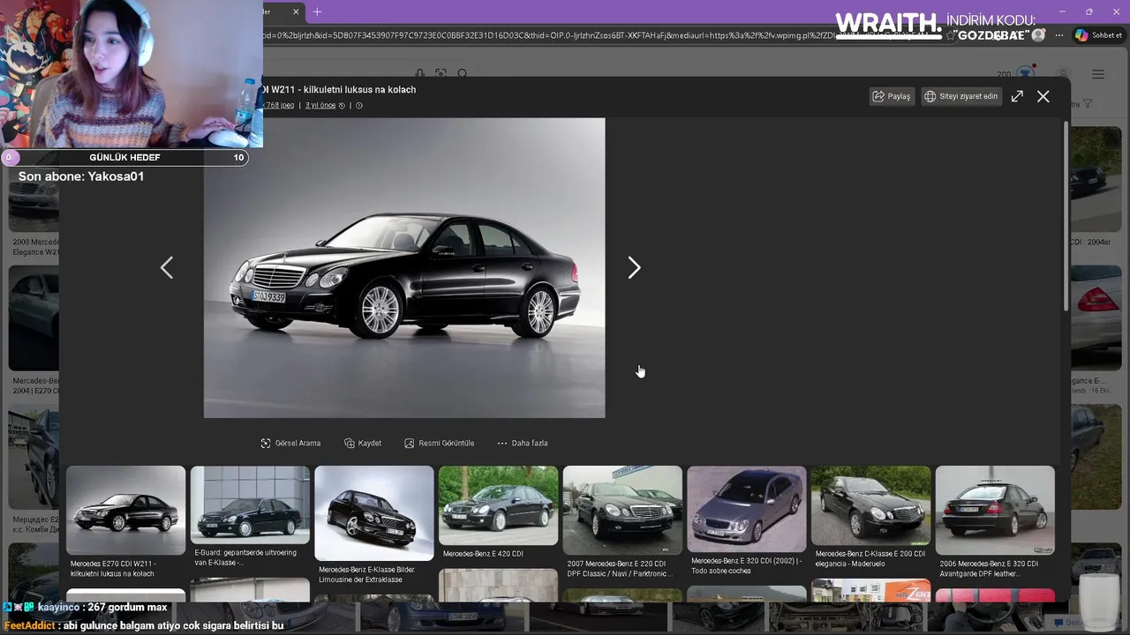Go to the previous image with the left arrow
This screenshot has width=1130, height=635.
pyautogui.click(x=167, y=267)
